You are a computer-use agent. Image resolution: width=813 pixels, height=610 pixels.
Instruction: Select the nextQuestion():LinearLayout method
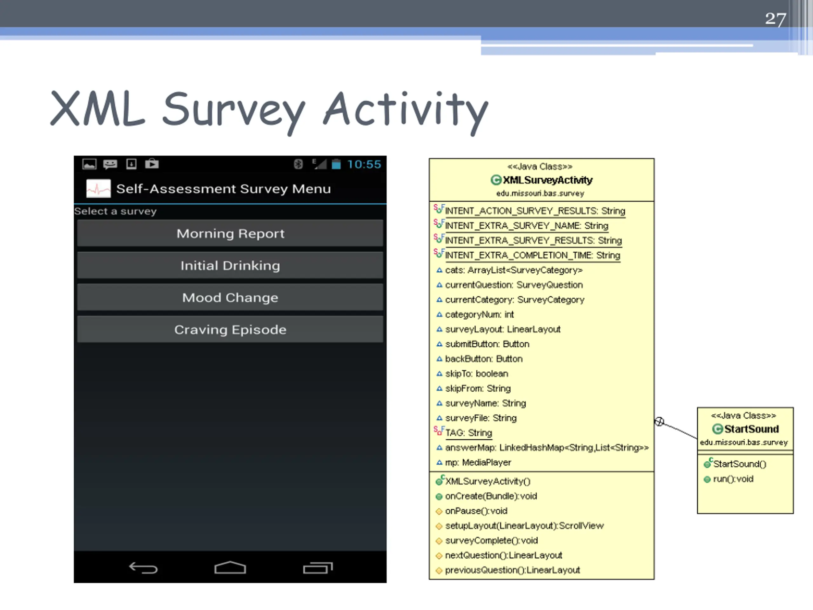(504, 555)
